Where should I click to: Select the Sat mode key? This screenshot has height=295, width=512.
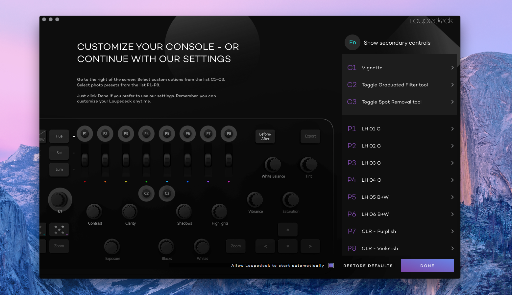coord(59,153)
